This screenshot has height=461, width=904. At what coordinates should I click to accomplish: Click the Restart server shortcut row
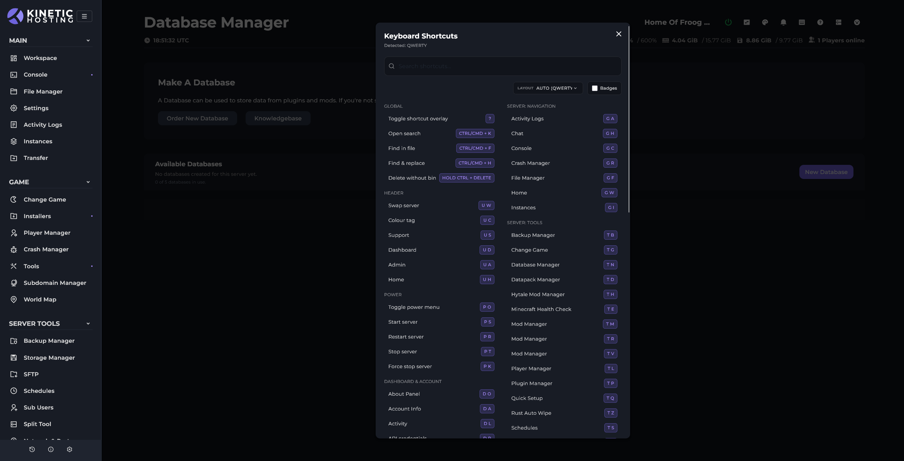point(441,337)
